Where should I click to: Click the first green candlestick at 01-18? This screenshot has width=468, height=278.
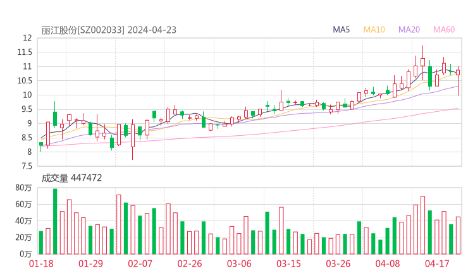click(41, 147)
